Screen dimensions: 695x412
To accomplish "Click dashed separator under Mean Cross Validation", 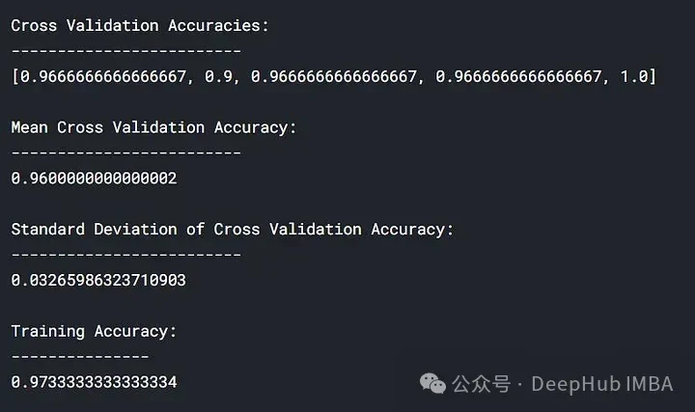I will 125,152.
